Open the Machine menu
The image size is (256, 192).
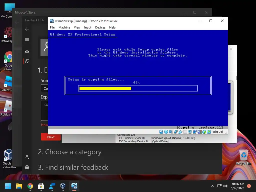click(x=64, y=27)
